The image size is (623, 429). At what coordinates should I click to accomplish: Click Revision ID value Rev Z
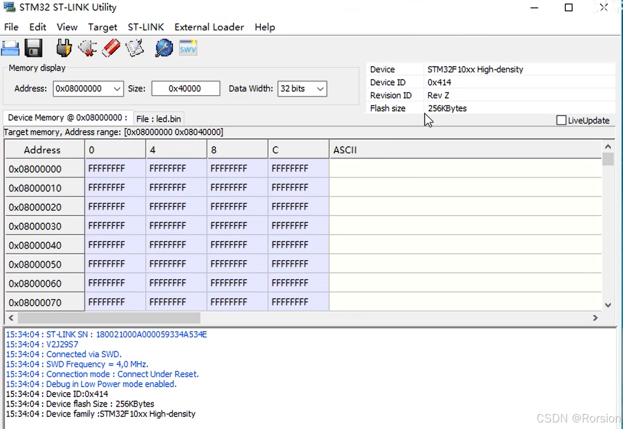pyautogui.click(x=438, y=96)
